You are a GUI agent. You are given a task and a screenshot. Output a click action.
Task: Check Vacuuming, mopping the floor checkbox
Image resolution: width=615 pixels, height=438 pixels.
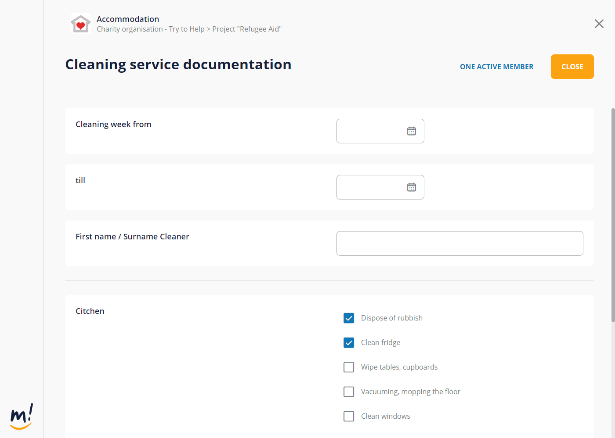[349, 392]
